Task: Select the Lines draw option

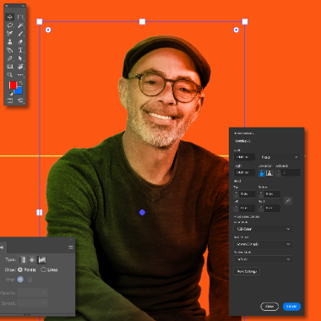Action: pyautogui.click(x=49, y=269)
